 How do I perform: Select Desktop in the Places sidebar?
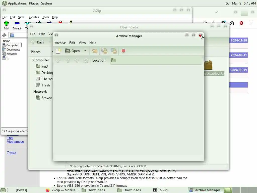44,73
